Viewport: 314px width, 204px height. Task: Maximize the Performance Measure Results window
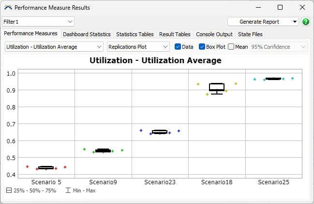tap(280, 8)
